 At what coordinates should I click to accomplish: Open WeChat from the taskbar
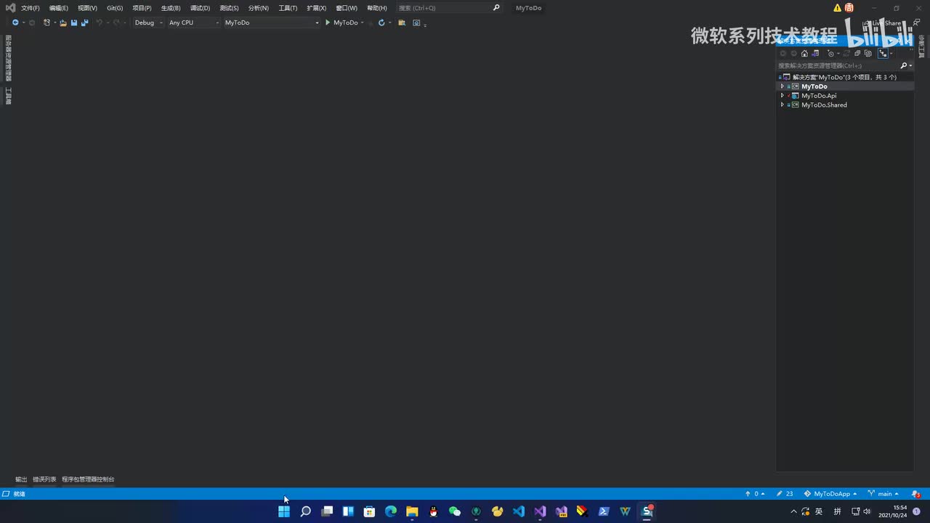click(x=455, y=511)
